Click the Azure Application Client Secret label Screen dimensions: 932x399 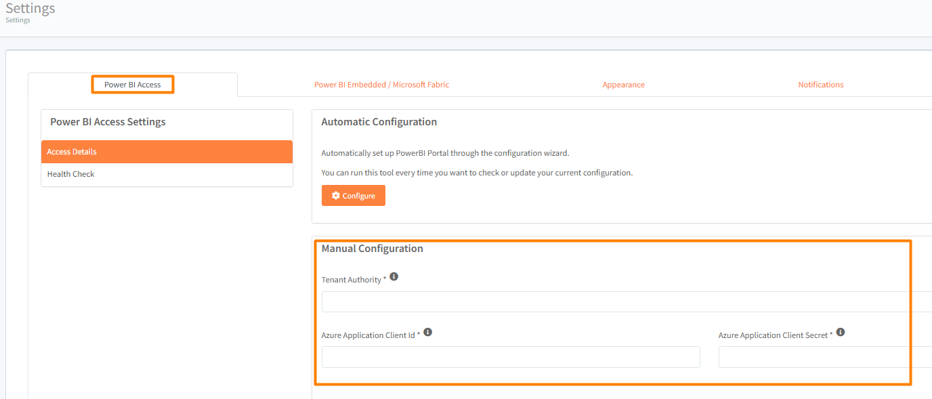pyautogui.click(x=773, y=335)
